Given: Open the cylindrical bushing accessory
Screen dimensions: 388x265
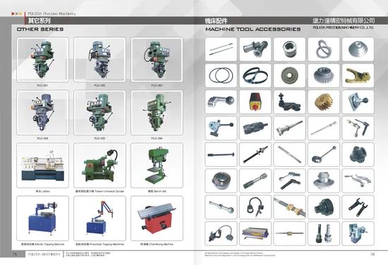Looking at the screenshot, I should [289, 49].
